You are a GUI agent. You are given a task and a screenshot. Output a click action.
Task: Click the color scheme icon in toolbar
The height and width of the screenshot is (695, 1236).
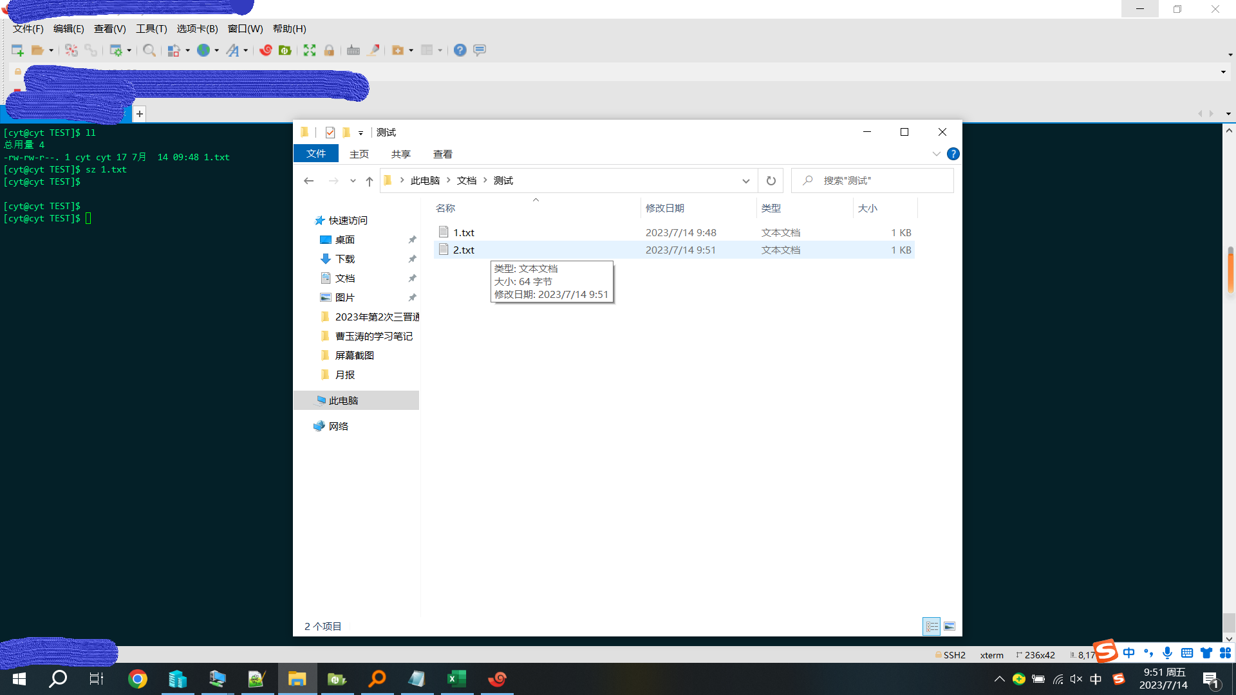[174, 50]
